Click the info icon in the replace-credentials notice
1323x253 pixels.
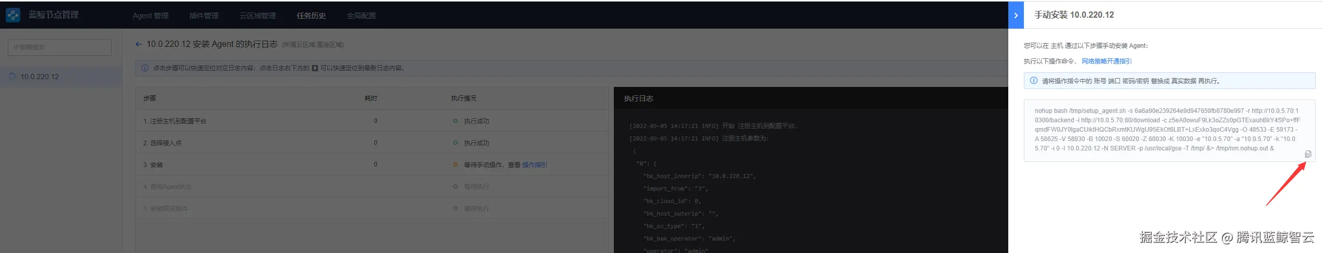1034,81
